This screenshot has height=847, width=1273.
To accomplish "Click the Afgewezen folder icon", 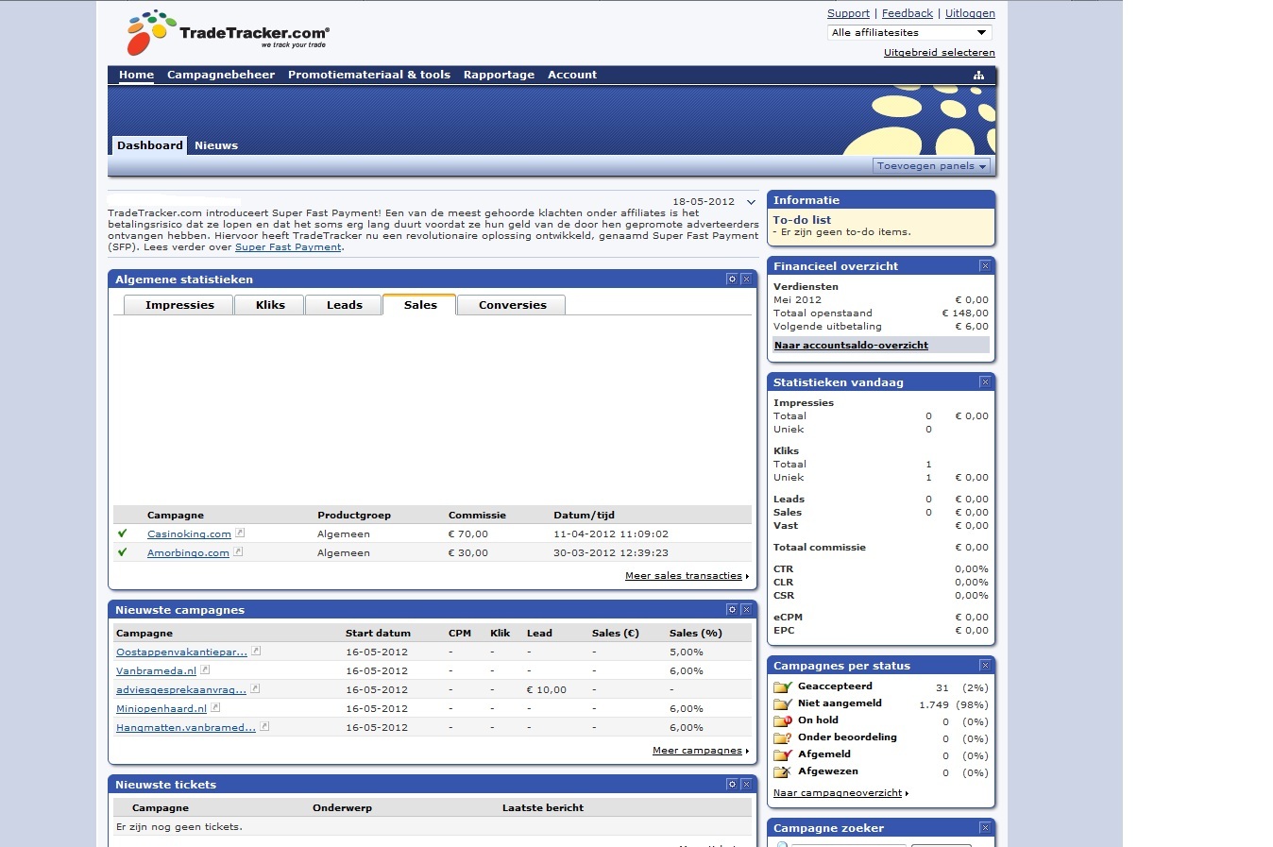I will coord(782,772).
